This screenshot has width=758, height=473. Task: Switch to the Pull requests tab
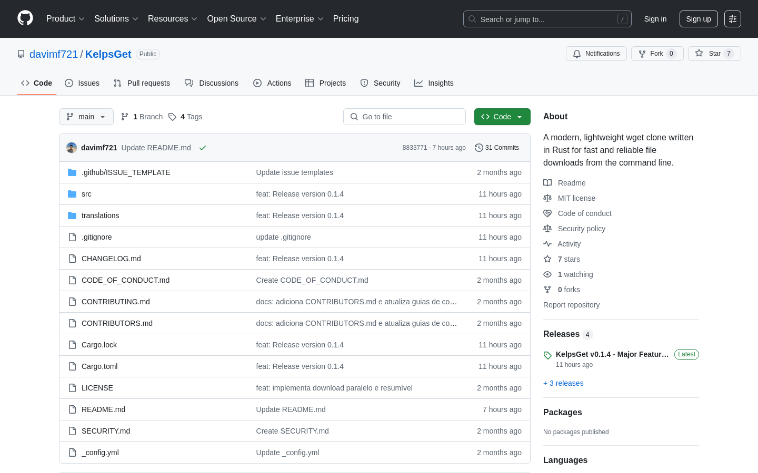(x=142, y=83)
